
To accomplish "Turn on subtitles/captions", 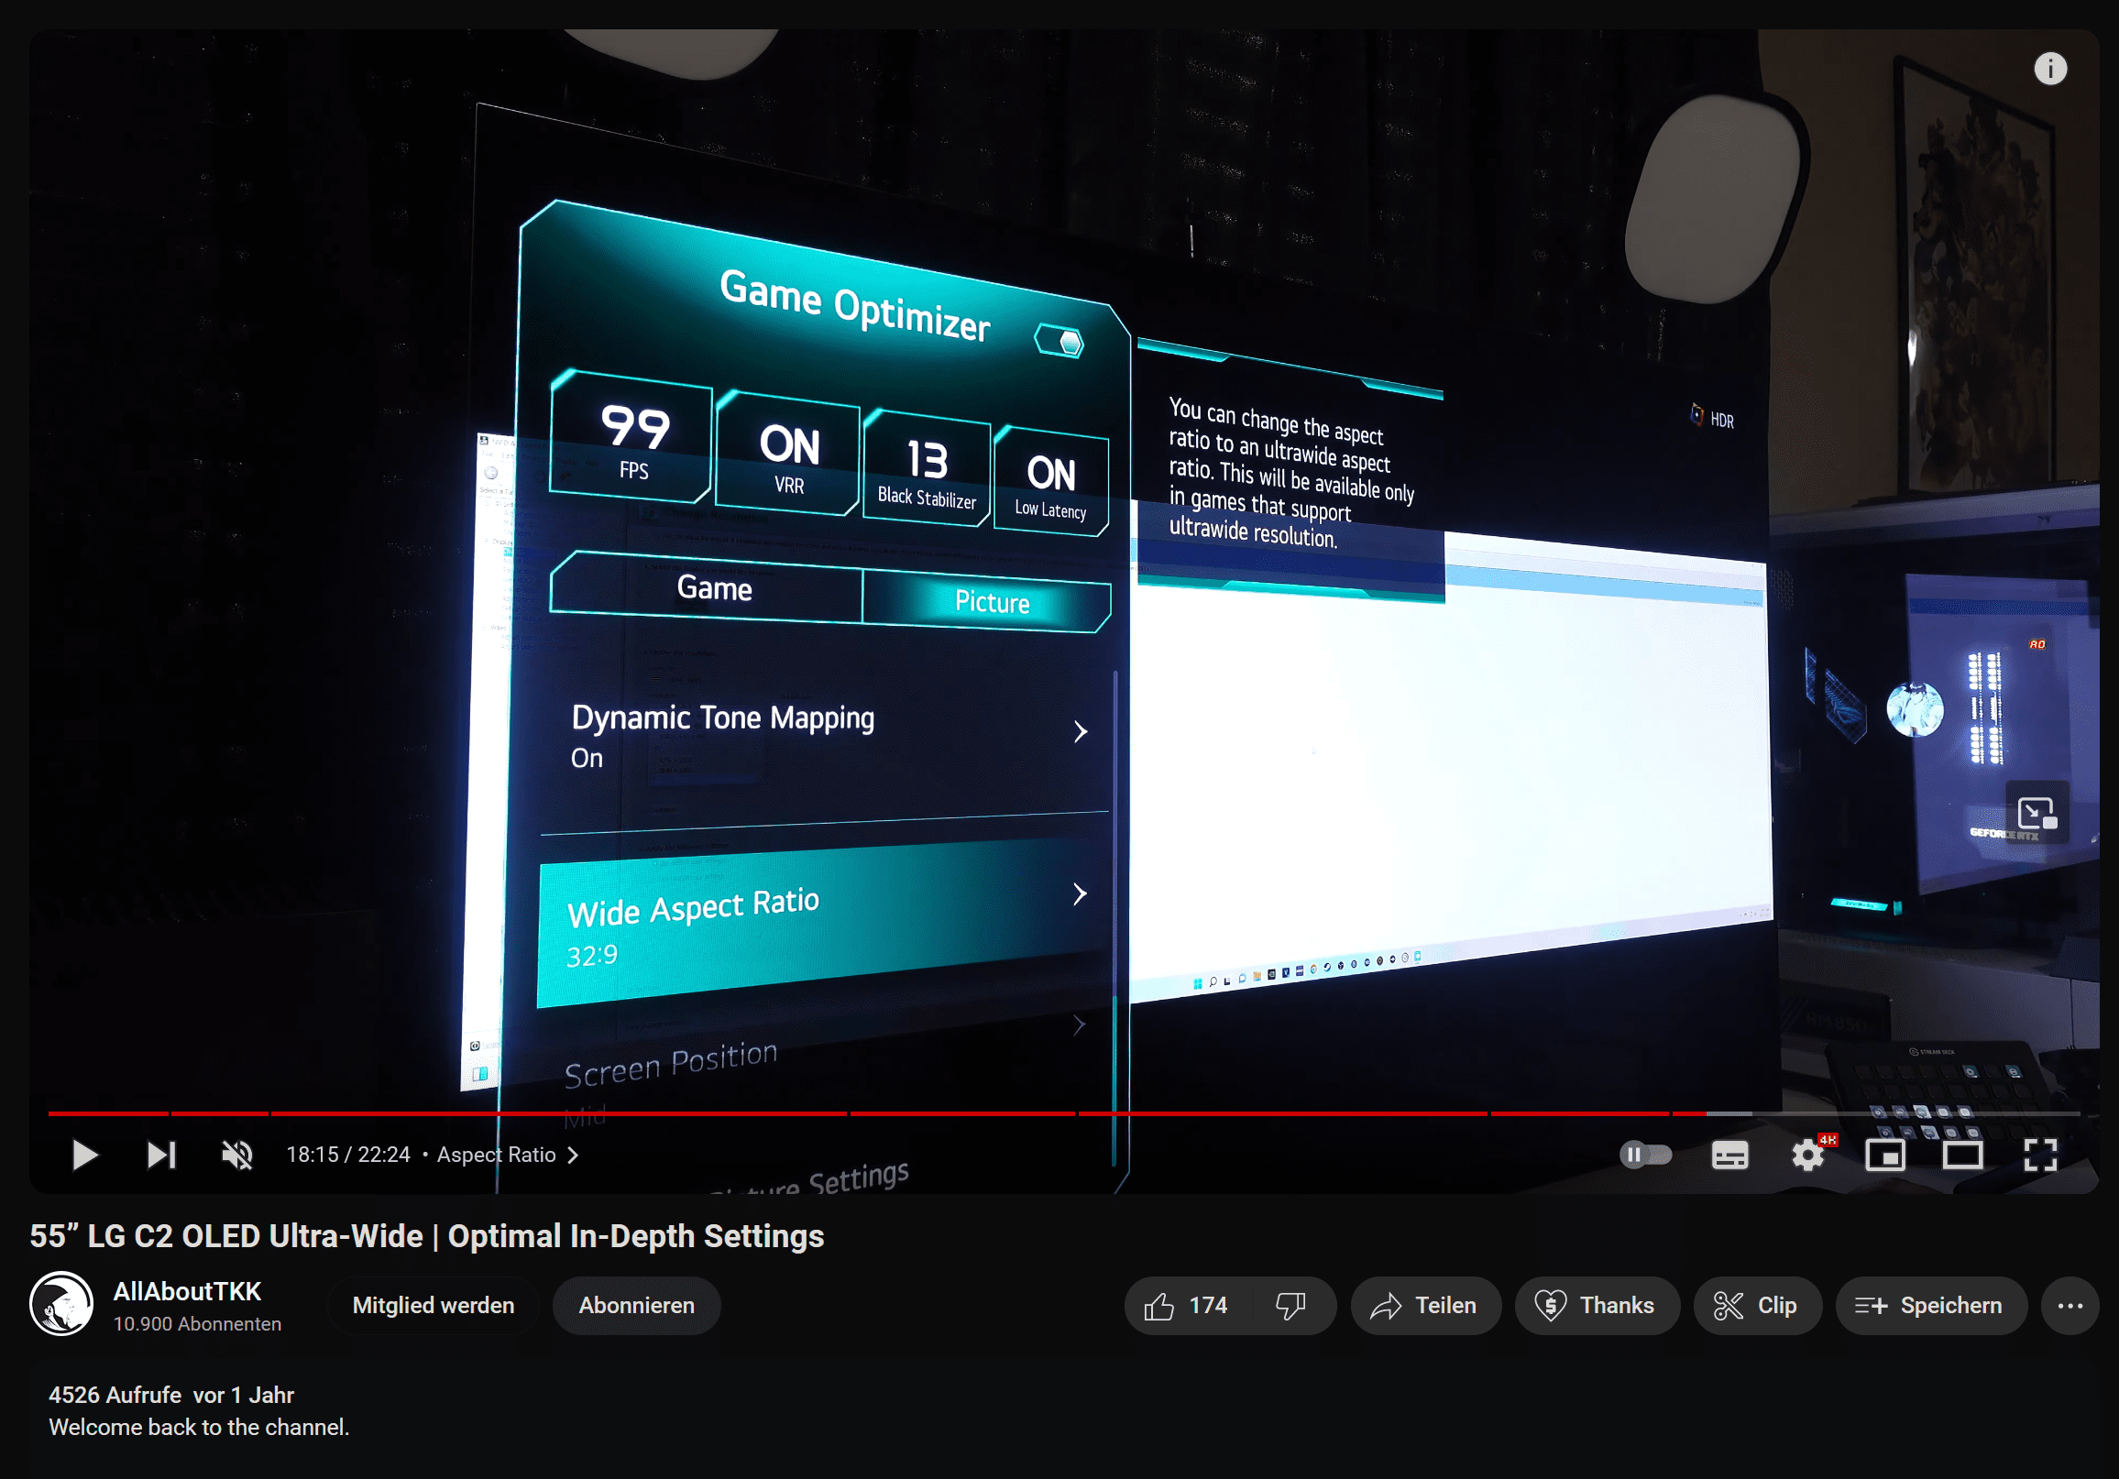I will pyautogui.click(x=1729, y=1155).
